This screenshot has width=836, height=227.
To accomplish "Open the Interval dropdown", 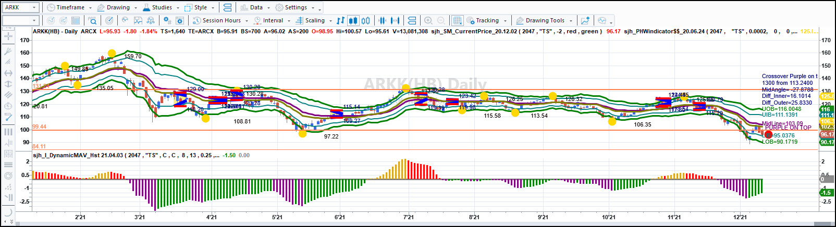I will [x=272, y=20].
